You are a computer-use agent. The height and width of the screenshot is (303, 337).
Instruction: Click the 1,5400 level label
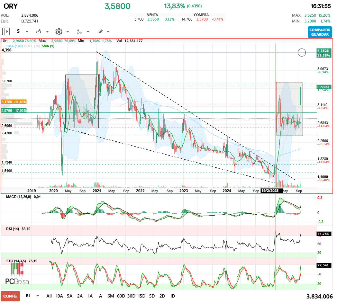[7, 171]
